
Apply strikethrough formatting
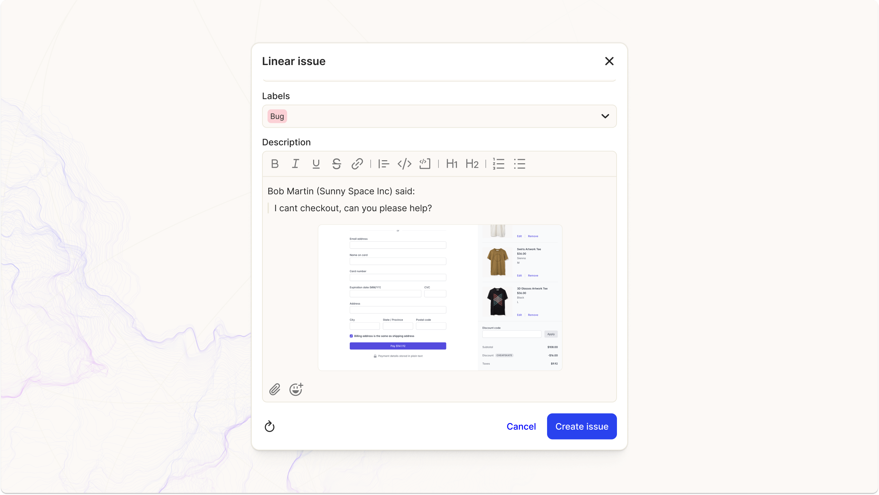click(336, 164)
